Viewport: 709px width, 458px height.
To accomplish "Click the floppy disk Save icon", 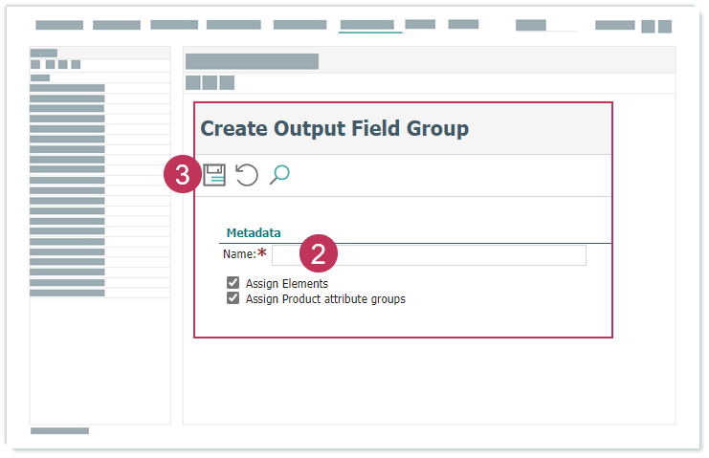I will click(214, 175).
